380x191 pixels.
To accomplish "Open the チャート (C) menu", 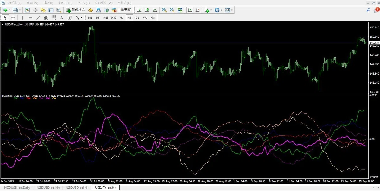I will [x=65, y=3].
